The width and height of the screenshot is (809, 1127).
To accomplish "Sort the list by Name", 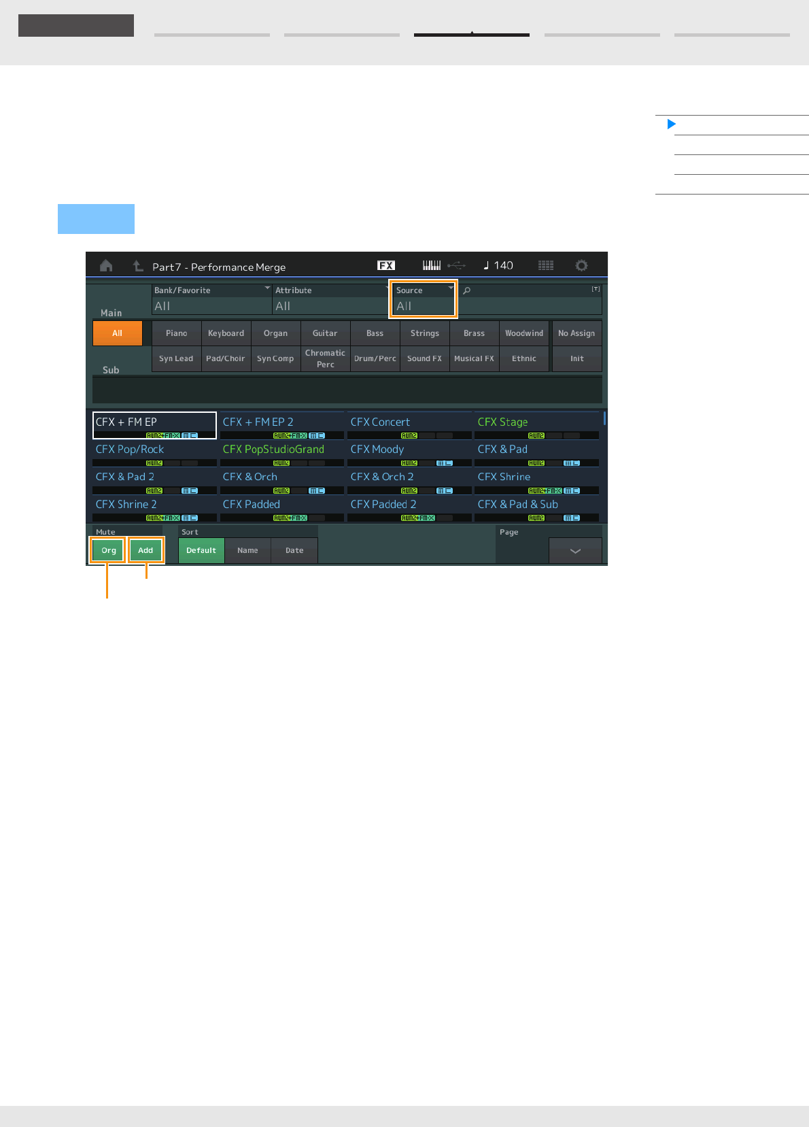I will point(247,550).
